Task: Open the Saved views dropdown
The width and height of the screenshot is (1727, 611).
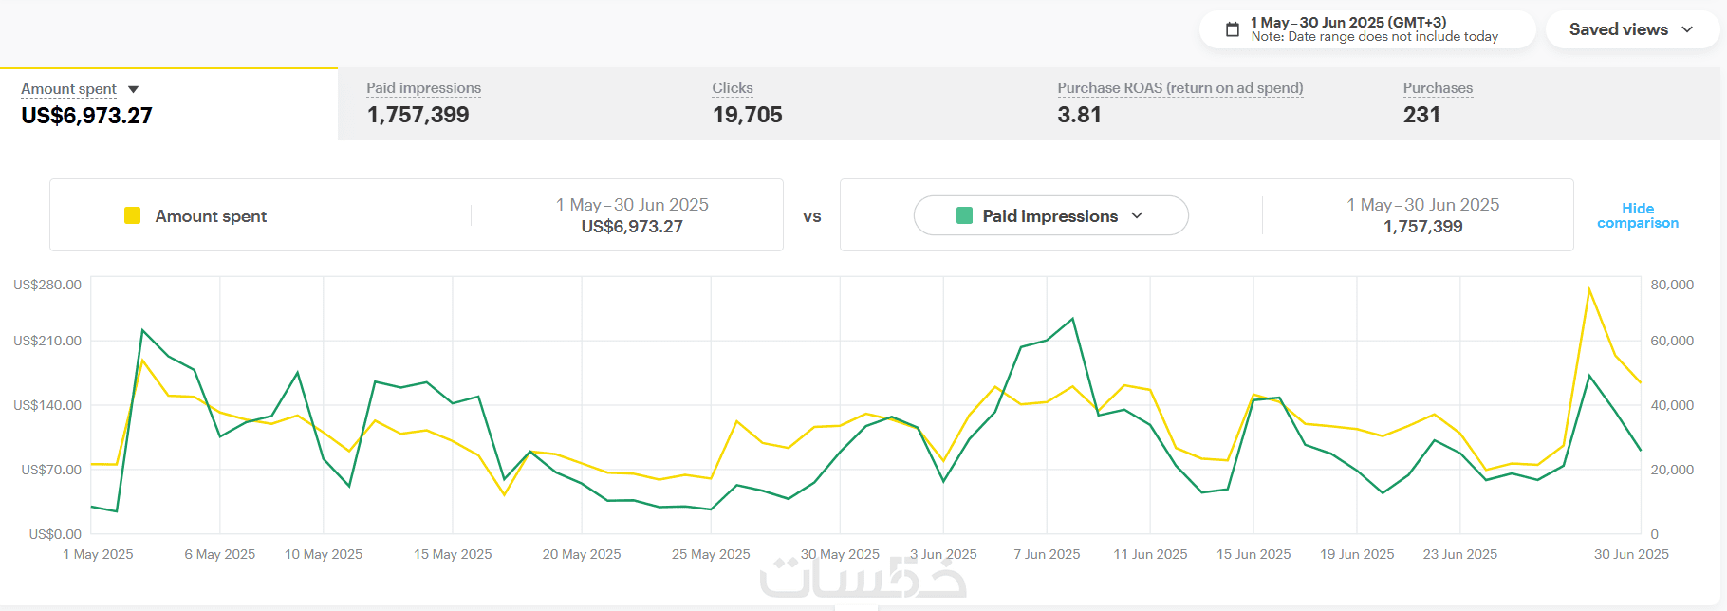Action: (x=1631, y=29)
